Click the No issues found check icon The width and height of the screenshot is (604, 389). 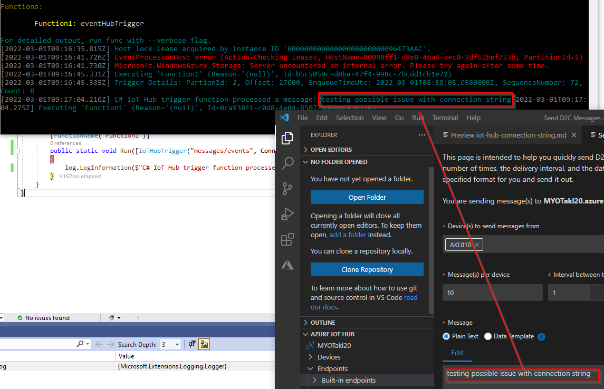point(20,318)
